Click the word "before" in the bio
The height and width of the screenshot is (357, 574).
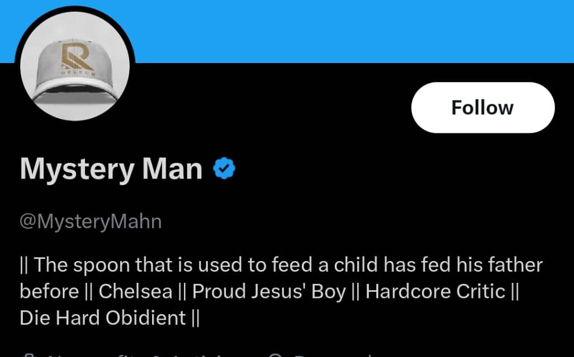49,291
